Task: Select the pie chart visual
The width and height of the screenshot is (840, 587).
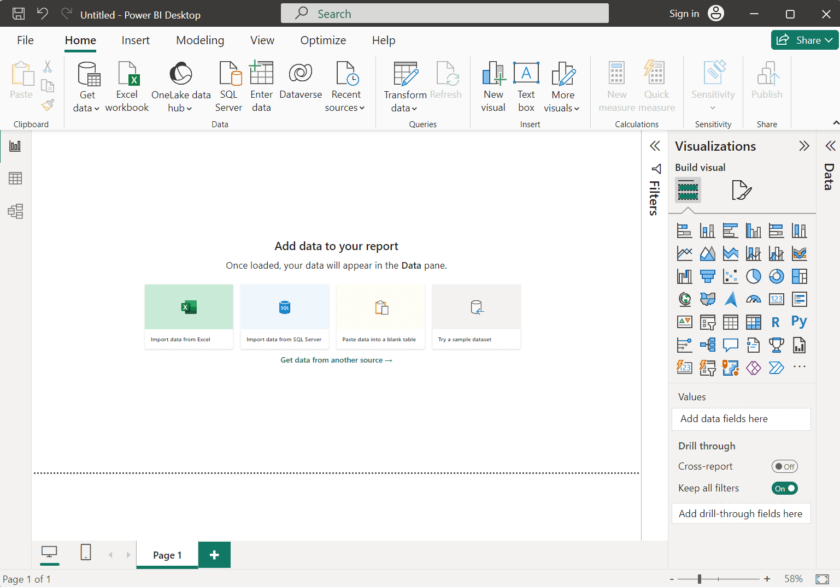Action: coord(754,276)
